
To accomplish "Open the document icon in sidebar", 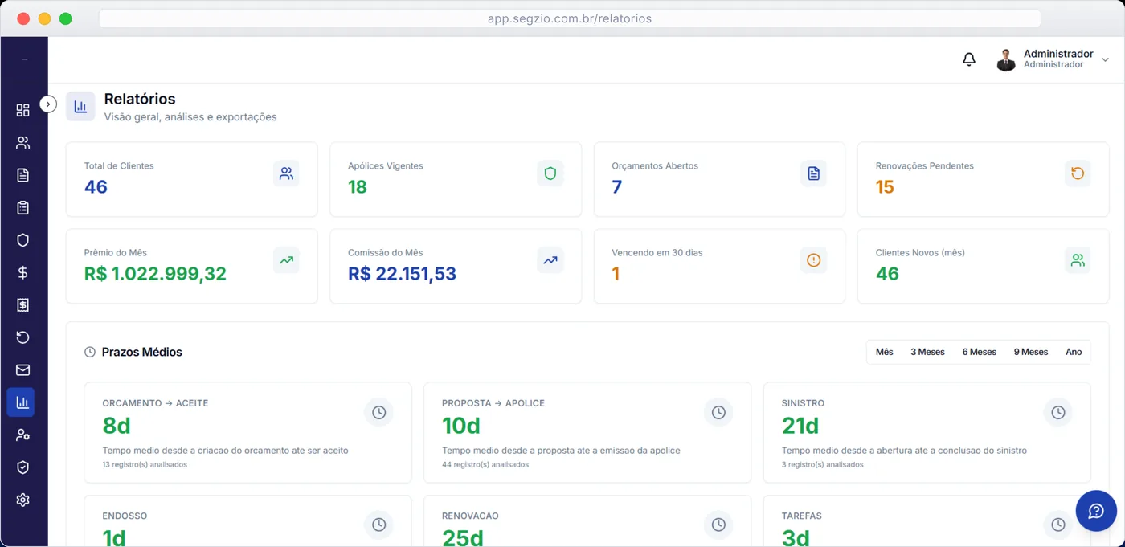I will [x=22, y=175].
